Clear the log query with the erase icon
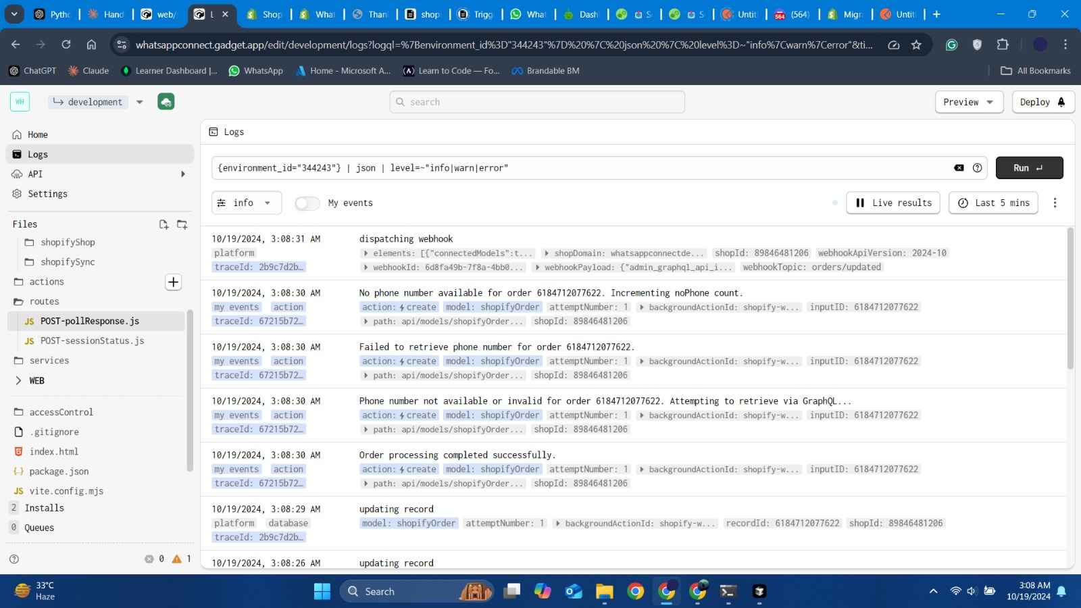The height and width of the screenshot is (608, 1081). click(x=959, y=168)
